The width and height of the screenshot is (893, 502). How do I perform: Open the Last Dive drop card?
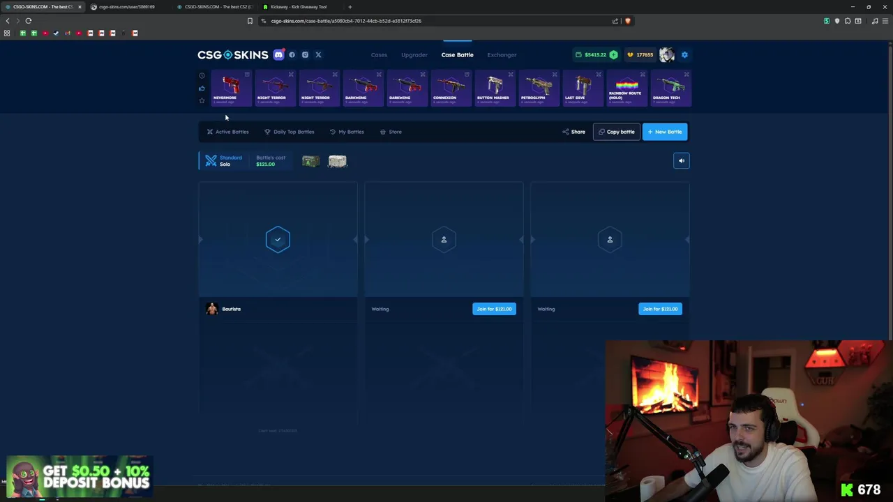[x=583, y=89]
